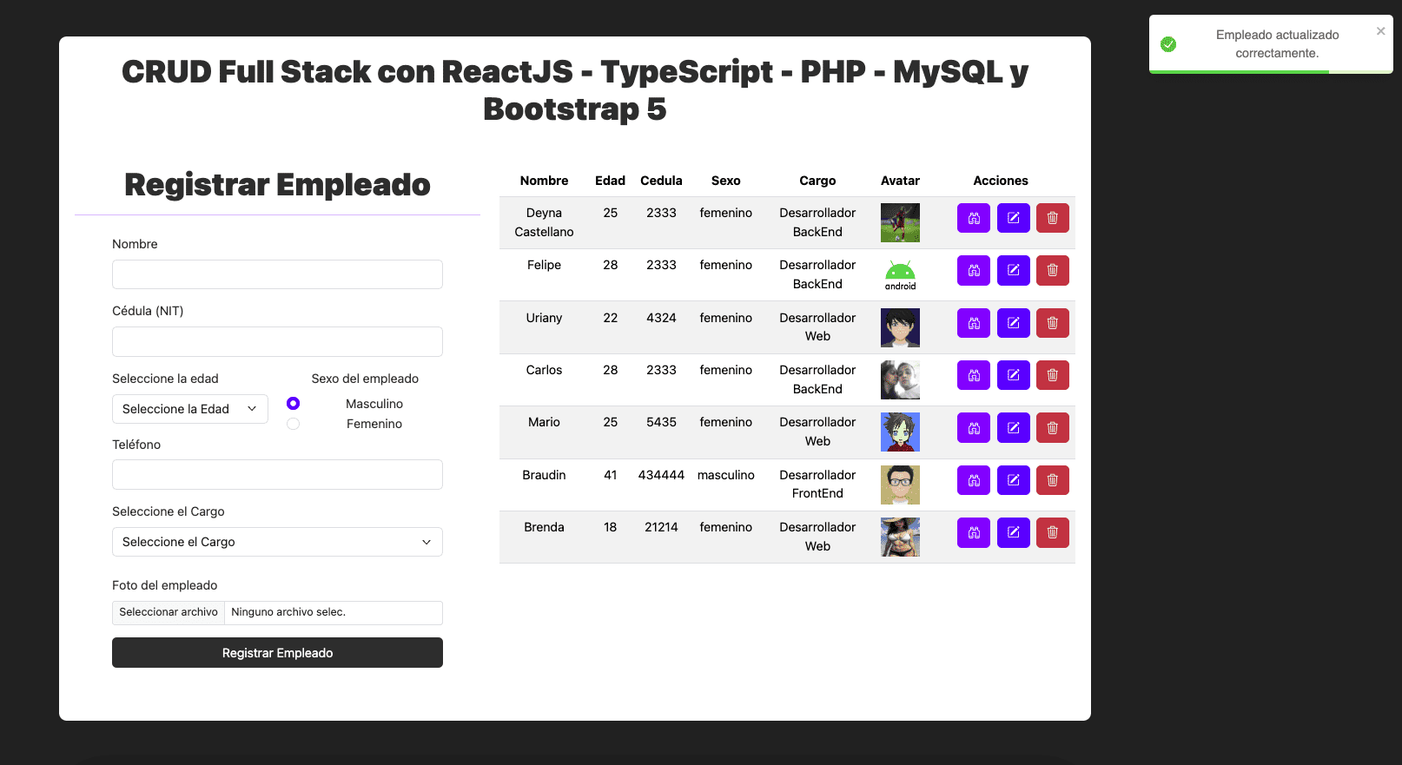Select the Femenino radio button
The width and height of the screenshot is (1402, 765).
pyautogui.click(x=294, y=424)
